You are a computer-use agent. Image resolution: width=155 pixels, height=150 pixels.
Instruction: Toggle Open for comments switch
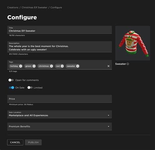11,80
